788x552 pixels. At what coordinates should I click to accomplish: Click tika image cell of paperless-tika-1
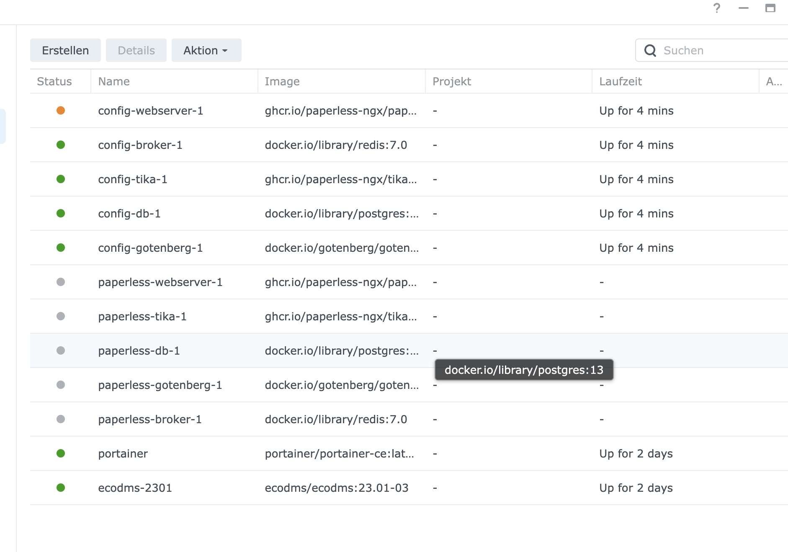[341, 317]
